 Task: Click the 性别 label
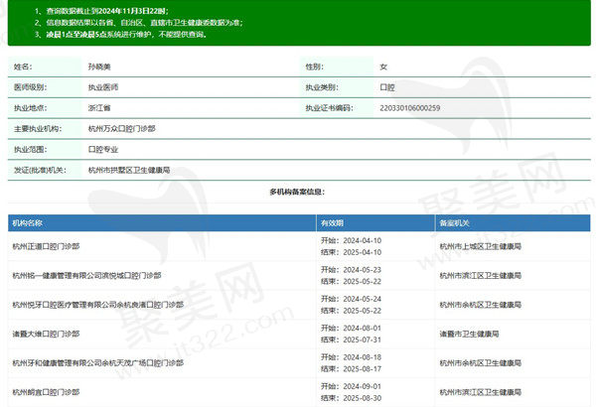(314, 67)
